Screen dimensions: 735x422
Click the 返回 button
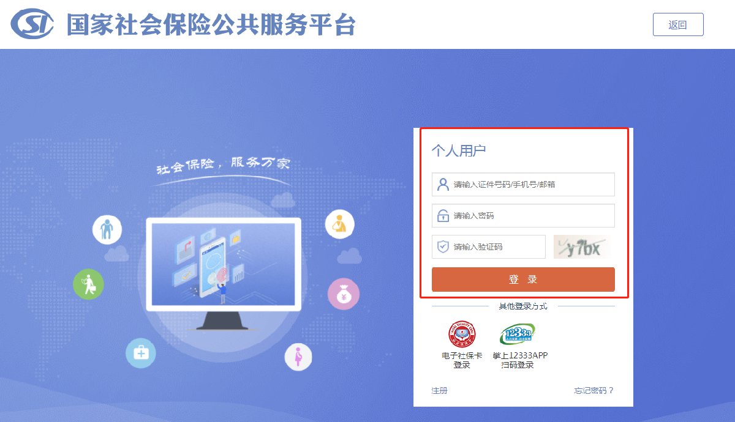[x=678, y=24]
